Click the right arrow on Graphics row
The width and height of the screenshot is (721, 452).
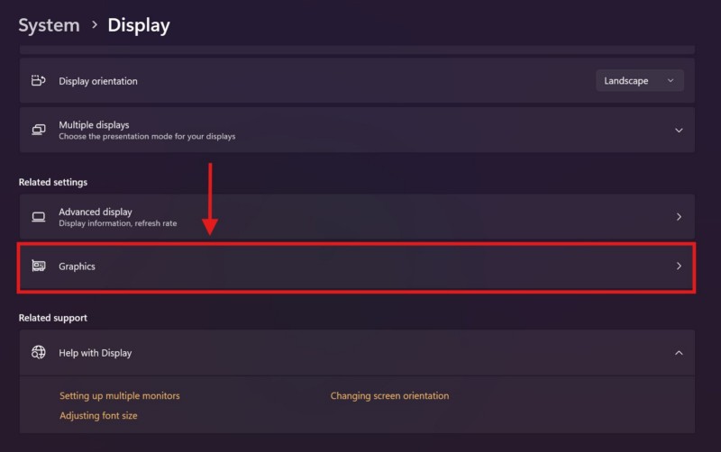(679, 267)
